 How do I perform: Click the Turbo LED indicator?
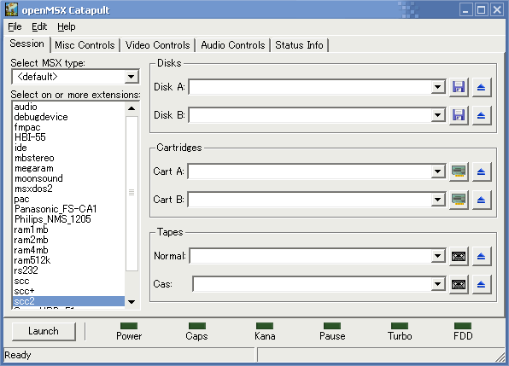point(400,326)
